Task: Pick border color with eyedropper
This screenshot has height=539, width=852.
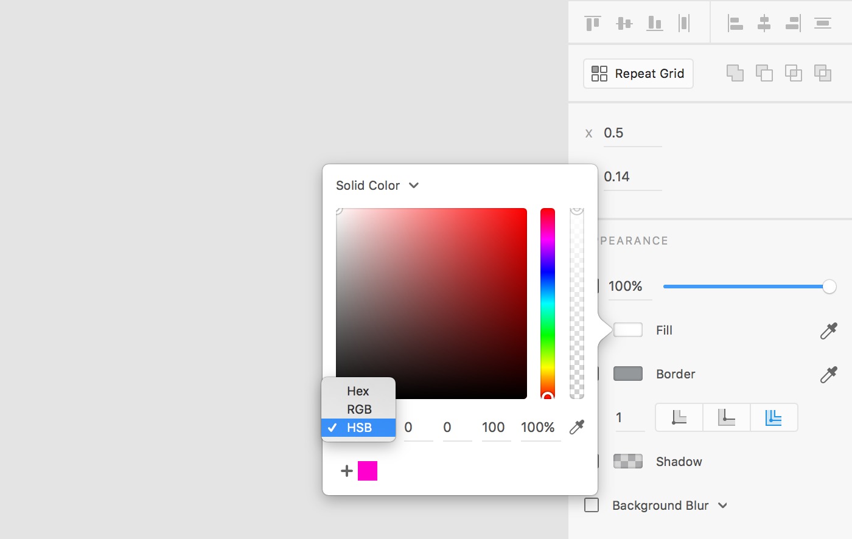Action: [x=828, y=374]
